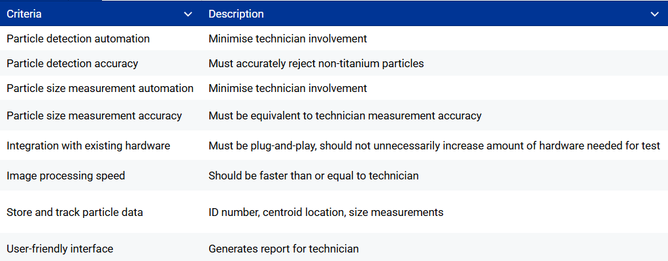
Task: Select Integration with existing hardware cell
Action: (88, 146)
